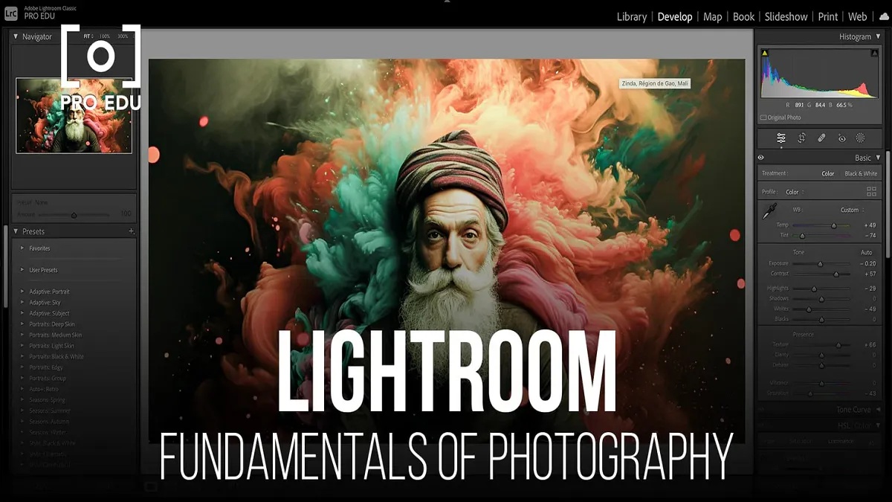892x502 pixels.
Task: Adjust the Texture slider handle
Action: click(x=839, y=345)
